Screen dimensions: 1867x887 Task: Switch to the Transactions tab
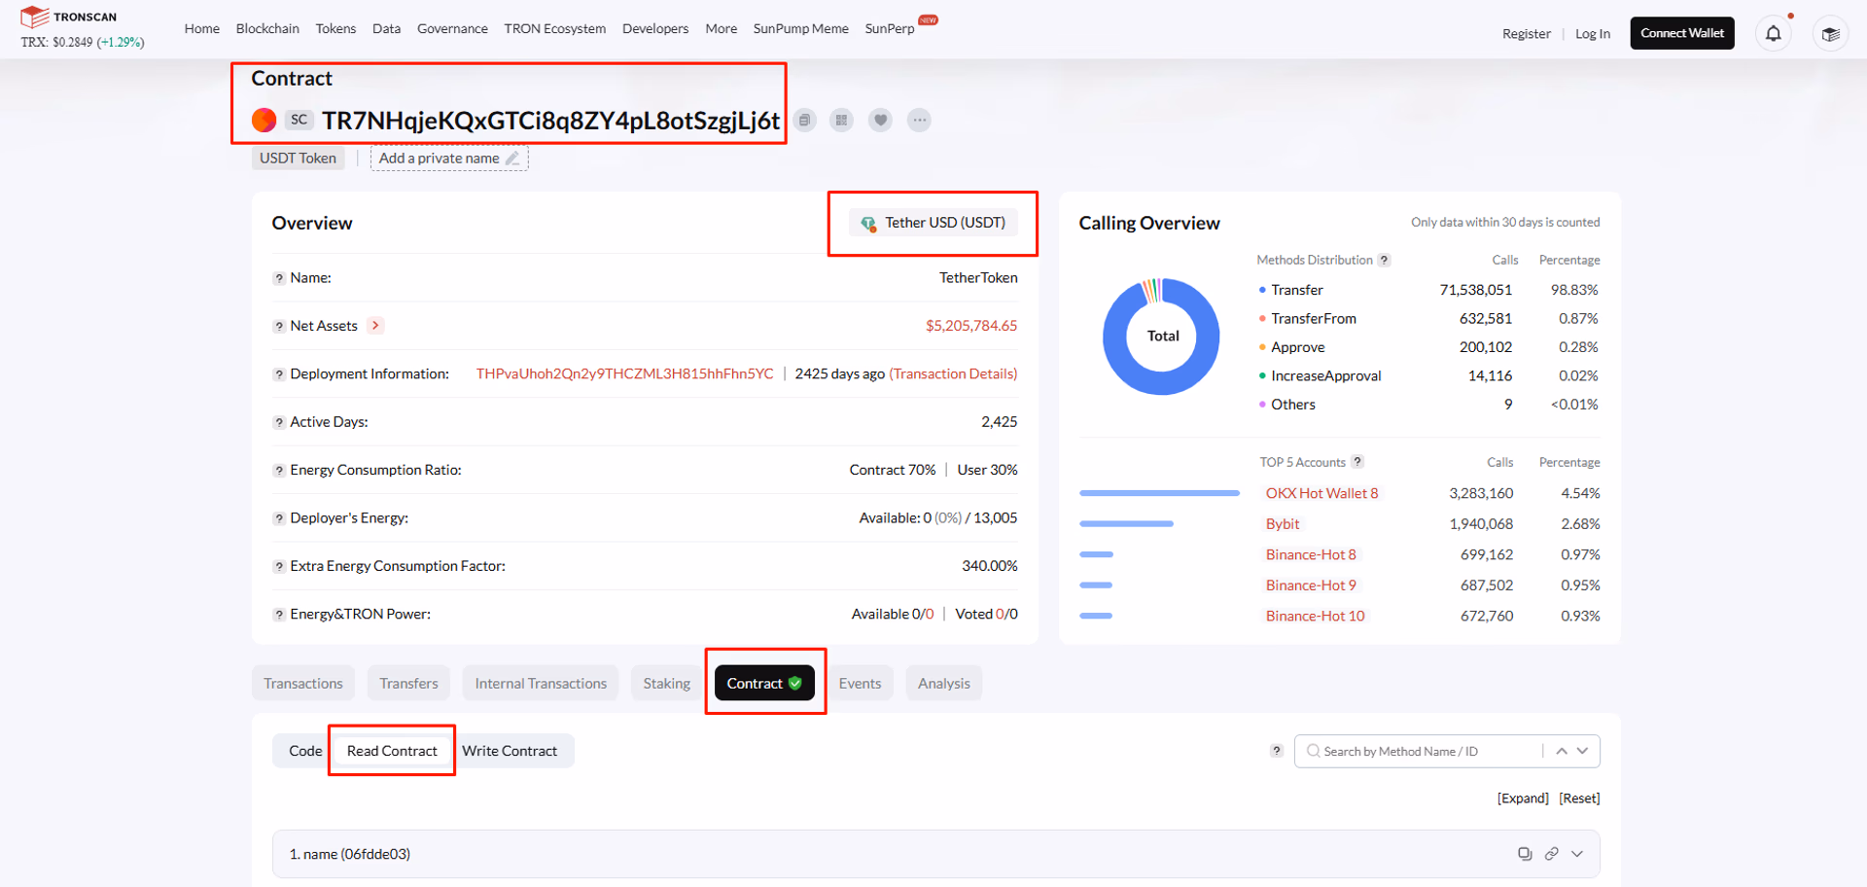(303, 684)
